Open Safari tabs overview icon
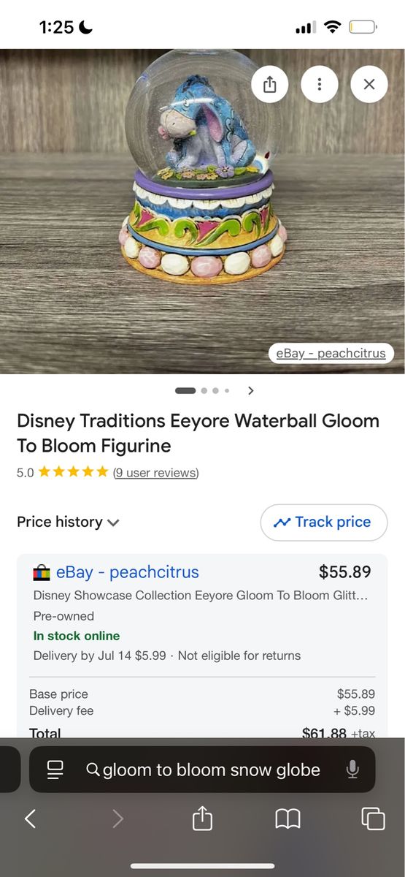Image resolution: width=405 pixels, height=877 pixels. click(x=373, y=819)
